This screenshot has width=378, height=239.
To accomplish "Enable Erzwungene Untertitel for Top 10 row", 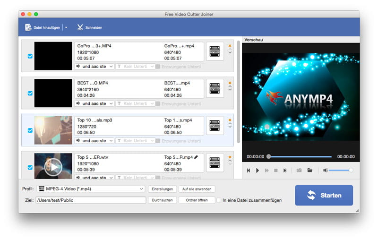I will click(x=158, y=141).
